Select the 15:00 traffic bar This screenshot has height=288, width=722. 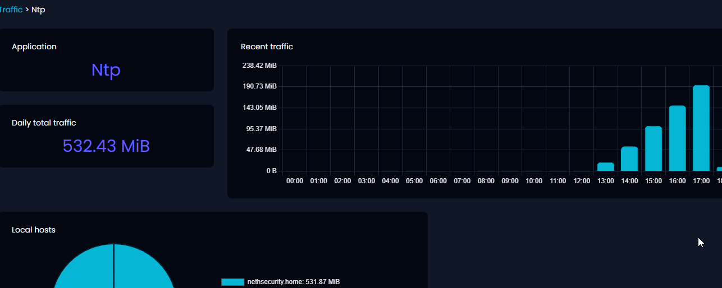654,149
